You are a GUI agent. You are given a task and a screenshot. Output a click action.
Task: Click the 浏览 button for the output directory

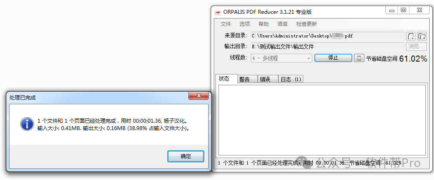click(416, 47)
